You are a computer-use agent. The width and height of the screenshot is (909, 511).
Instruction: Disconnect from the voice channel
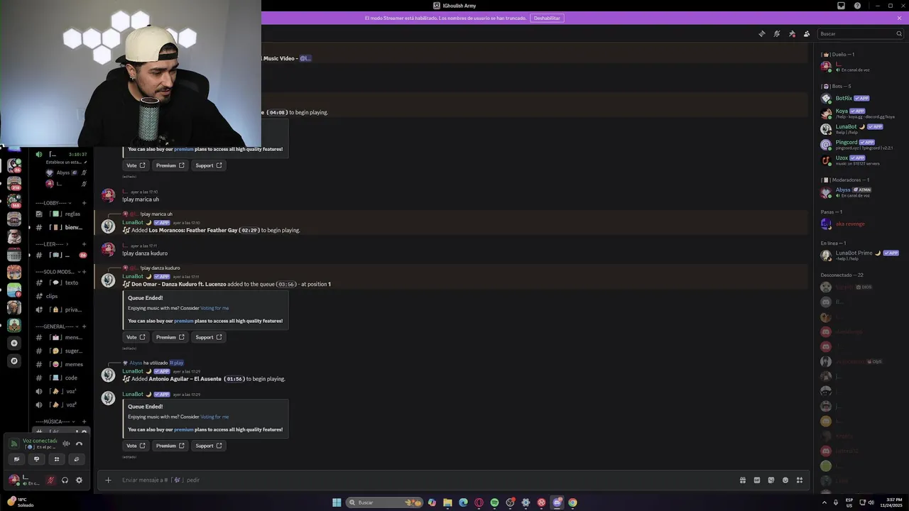point(80,444)
